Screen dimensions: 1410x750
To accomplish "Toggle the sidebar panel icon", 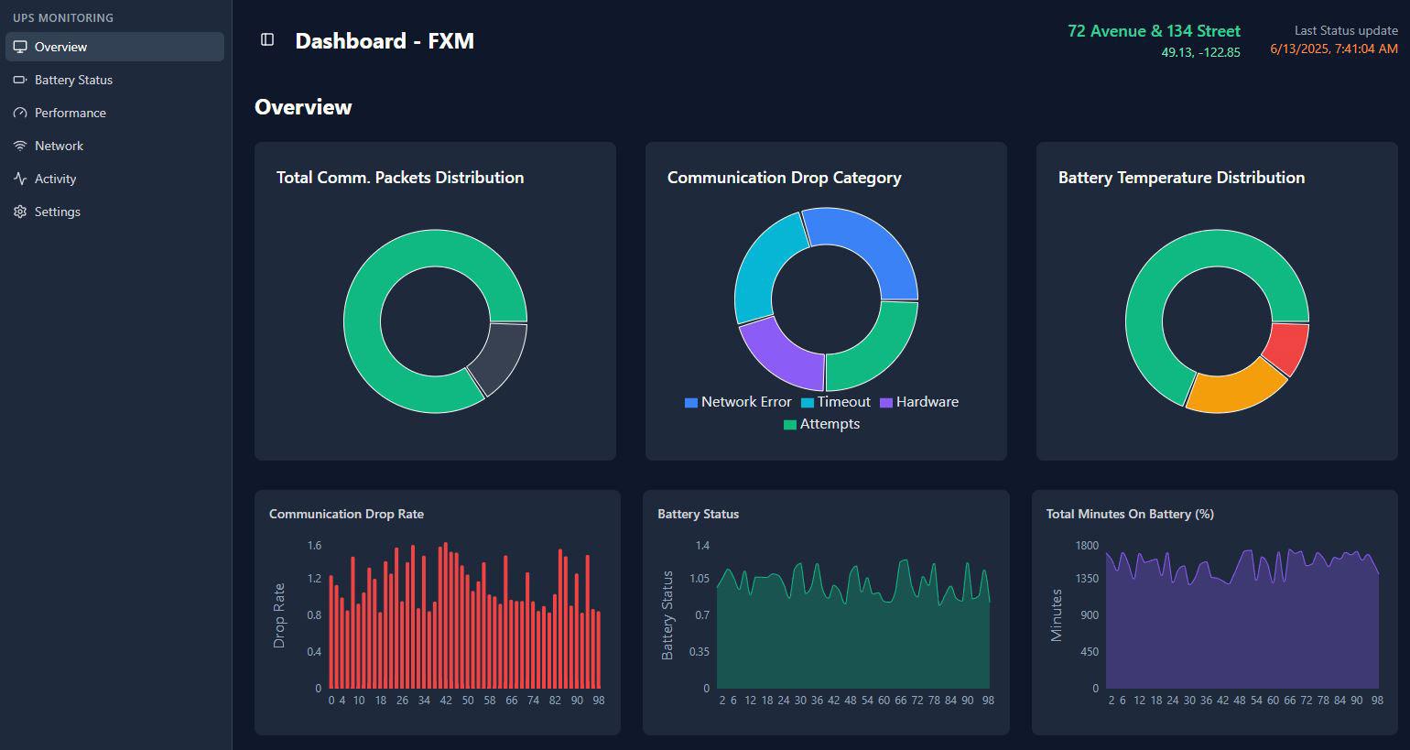I will coord(267,39).
